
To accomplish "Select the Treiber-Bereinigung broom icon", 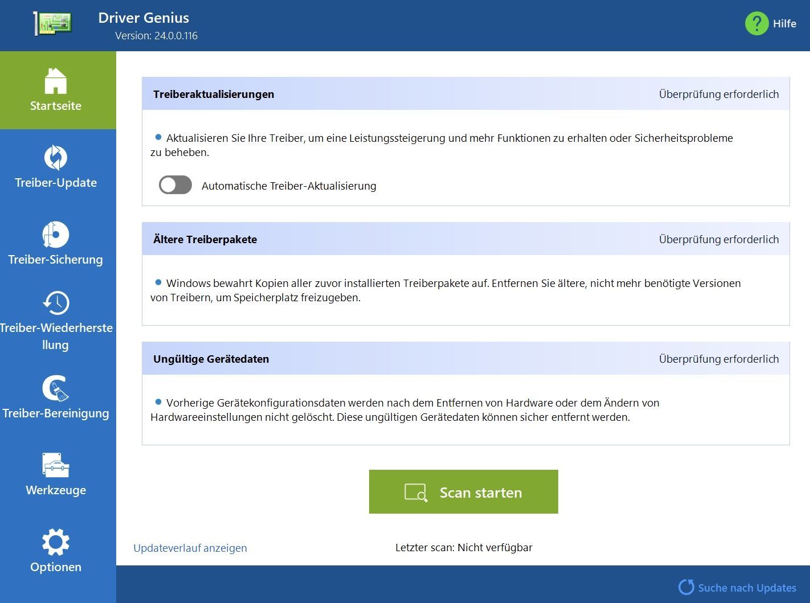I will coord(55,388).
